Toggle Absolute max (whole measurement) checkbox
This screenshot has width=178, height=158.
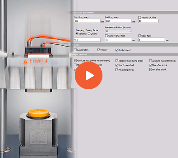pyautogui.click(x=75, y=60)
